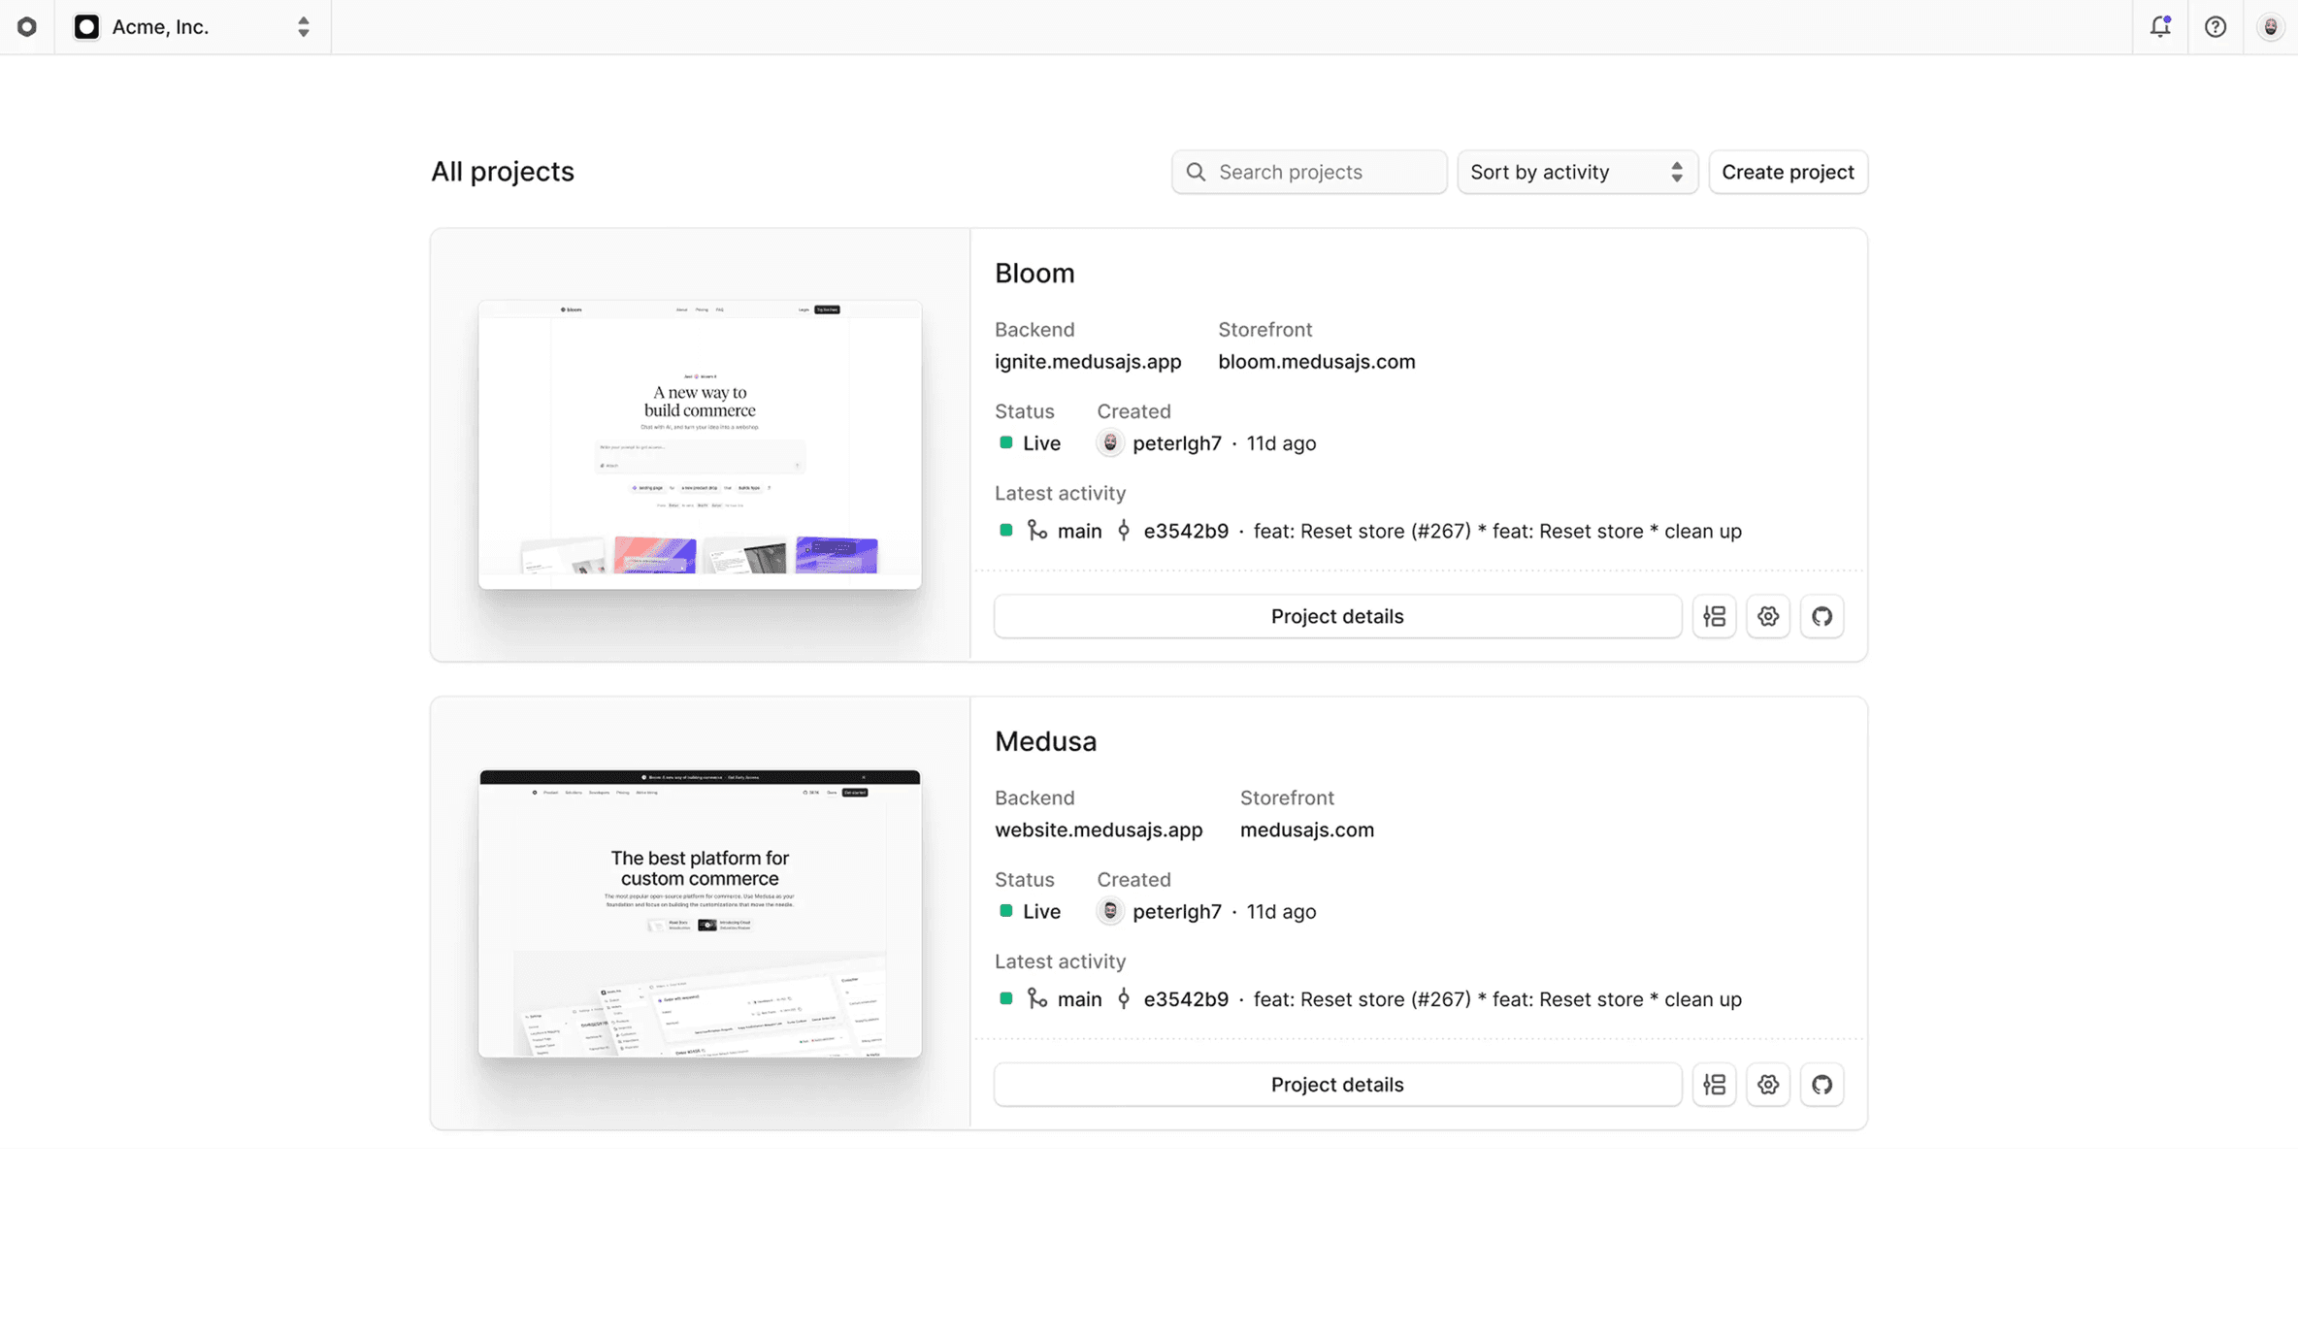Click peterlgh7 username in Bloom card

tap(1177, 444)
